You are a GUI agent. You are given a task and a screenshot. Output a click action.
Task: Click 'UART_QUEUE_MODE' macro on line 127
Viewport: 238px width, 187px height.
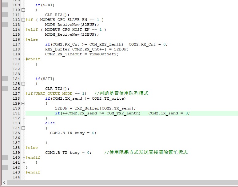[x=54, y=94]
